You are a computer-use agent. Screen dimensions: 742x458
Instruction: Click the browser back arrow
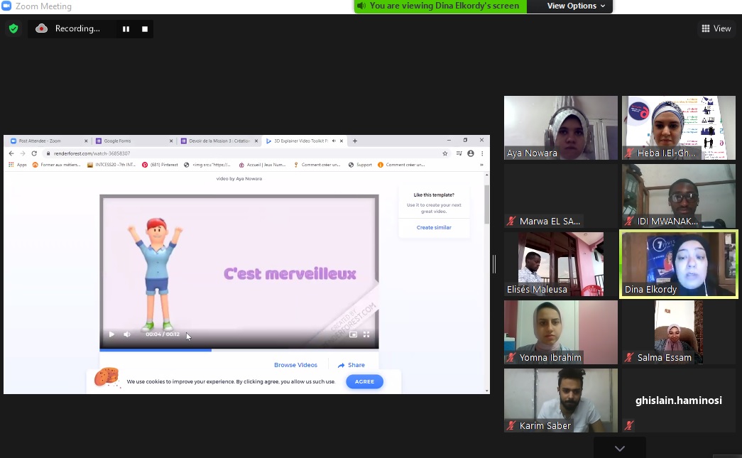coord(11,153)
